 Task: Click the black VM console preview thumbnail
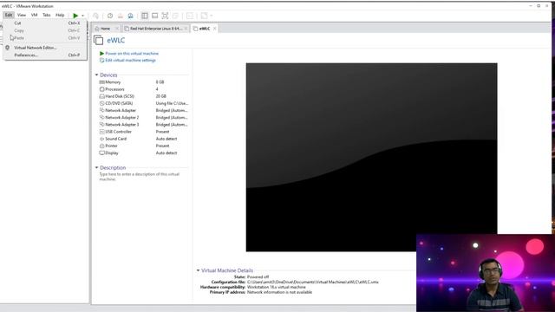pos(371,158)
